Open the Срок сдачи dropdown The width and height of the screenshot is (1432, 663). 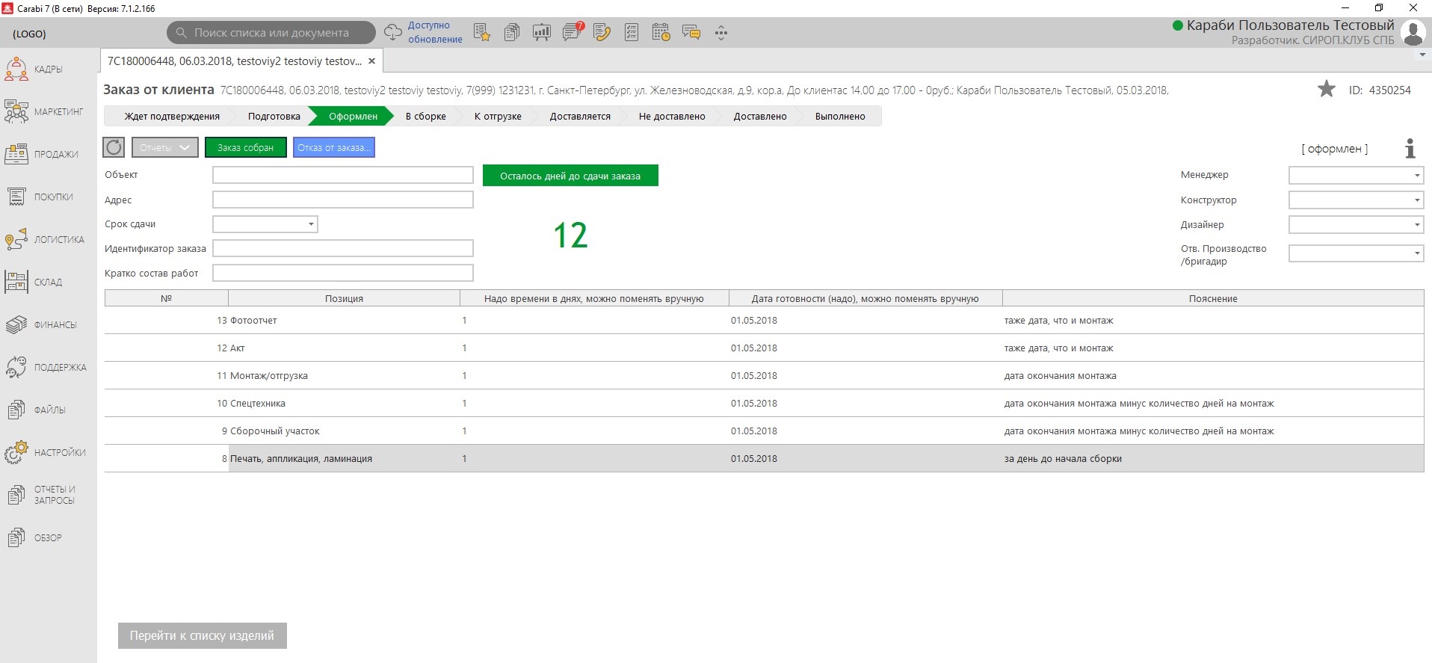tap(310, 224)
